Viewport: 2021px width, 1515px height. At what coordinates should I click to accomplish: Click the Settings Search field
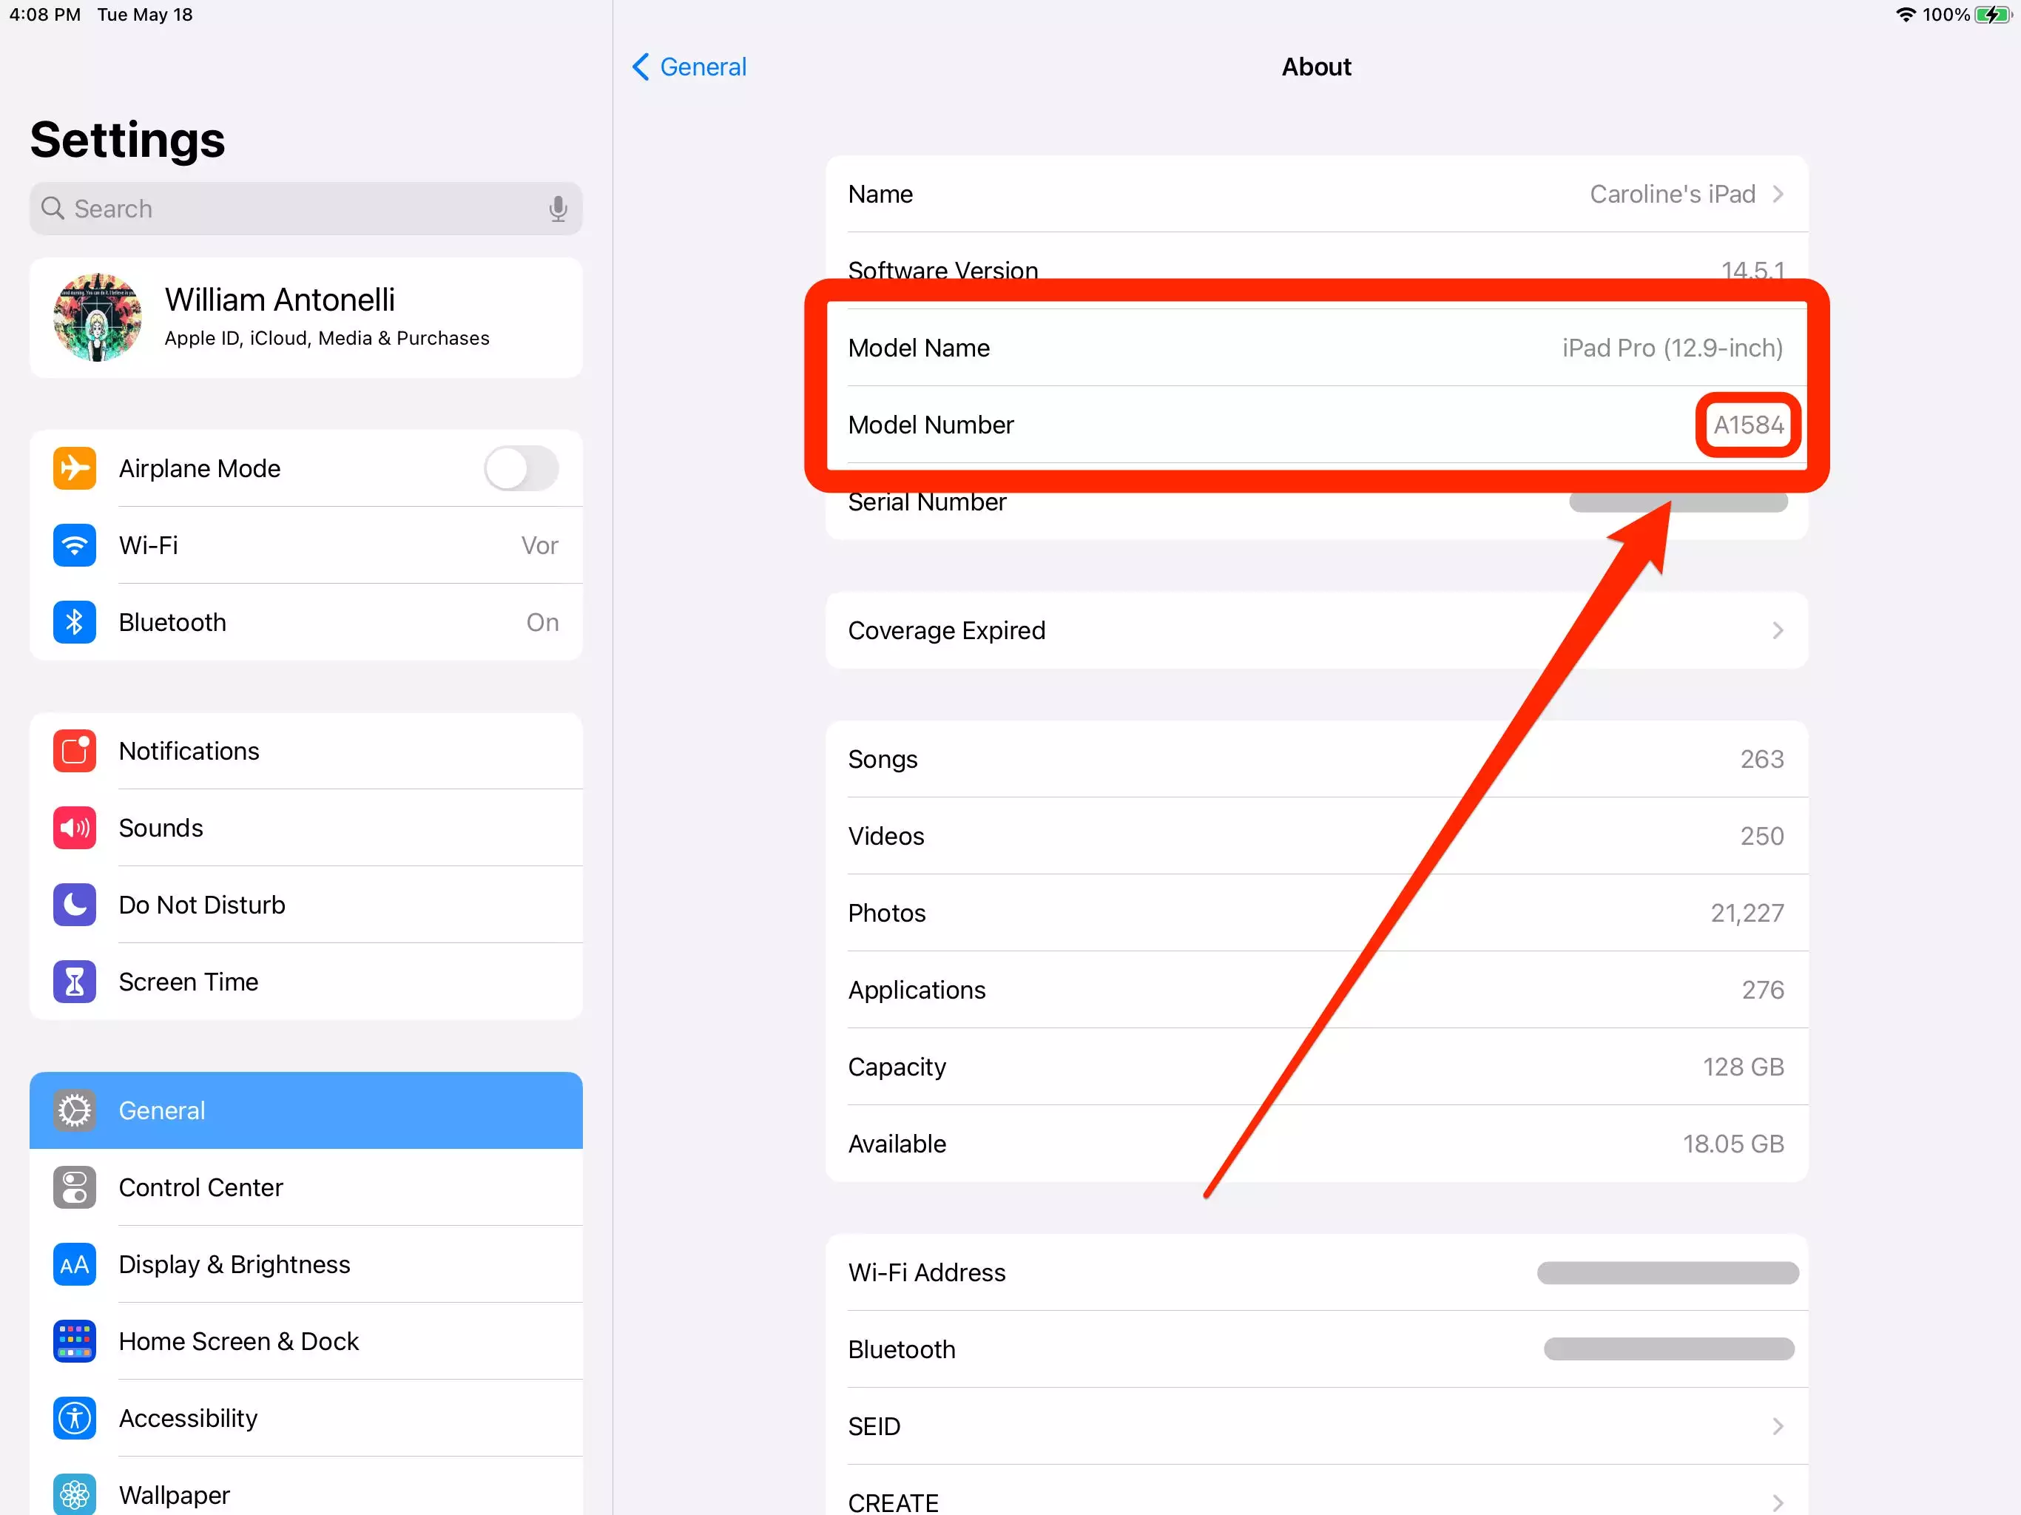pyautogui.click(x=306, y=209)
